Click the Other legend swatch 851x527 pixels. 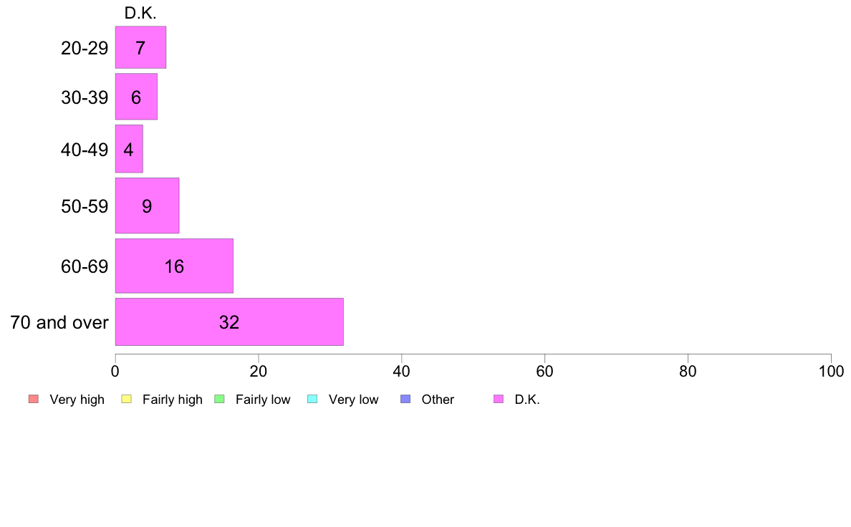coord(405,399)
